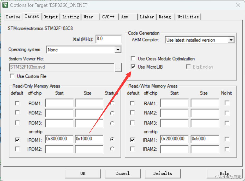Expand the Operating system dropdown

118,50
